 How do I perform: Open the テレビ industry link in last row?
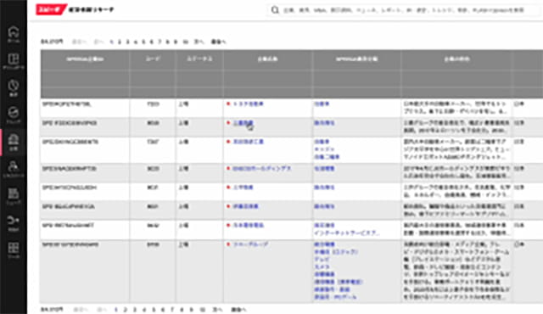(x=322, y=260)
